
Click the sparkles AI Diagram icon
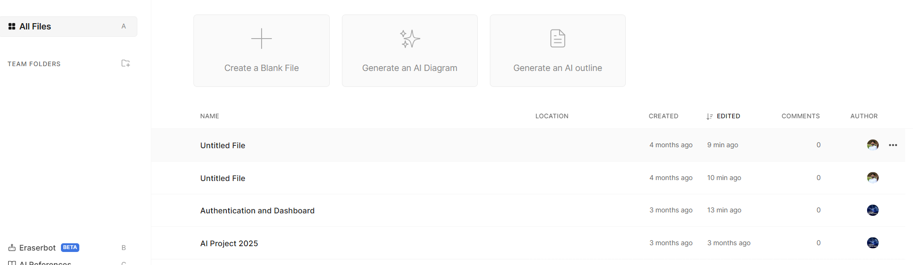[x=410, y=39]
